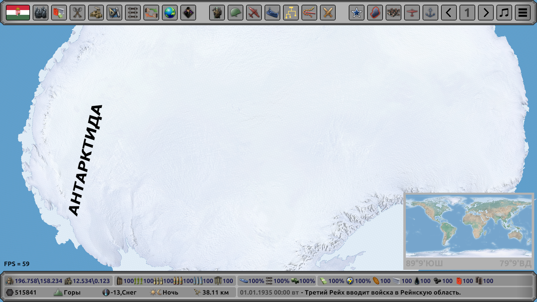The height and width of the screenshot is (302, 537).
Task: Open the battleship navy panel
Action: (x=272, y=13)
